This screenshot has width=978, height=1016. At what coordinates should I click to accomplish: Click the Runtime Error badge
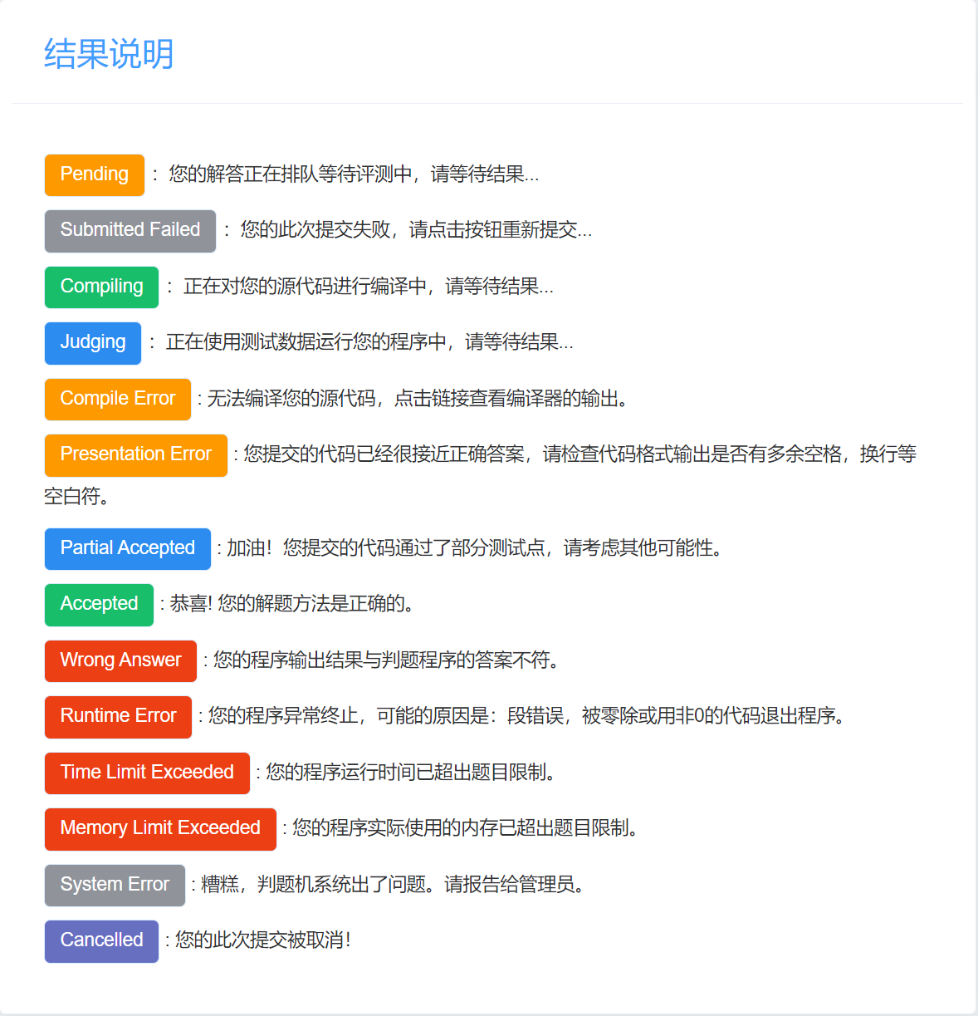118,716
